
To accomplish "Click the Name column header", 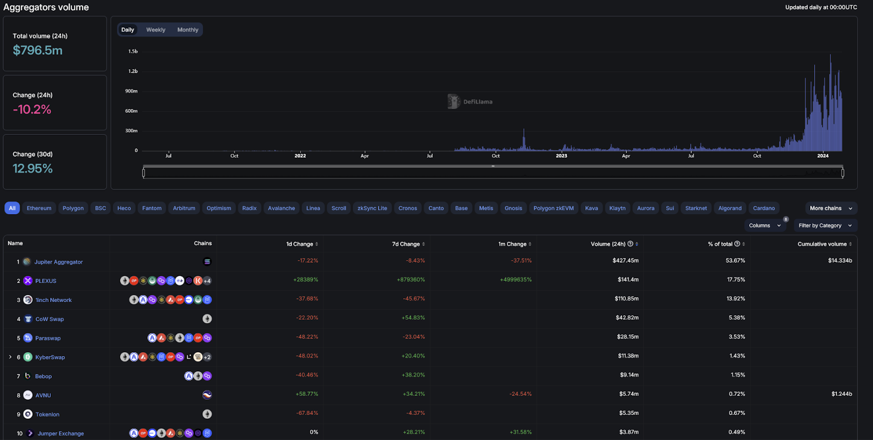I will (x=15, y=243).
